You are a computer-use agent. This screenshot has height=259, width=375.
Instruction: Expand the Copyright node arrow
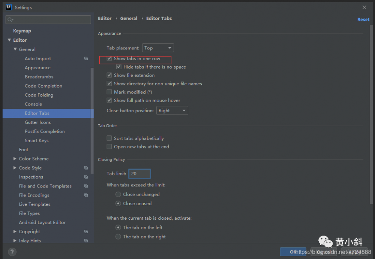(15, 232)
